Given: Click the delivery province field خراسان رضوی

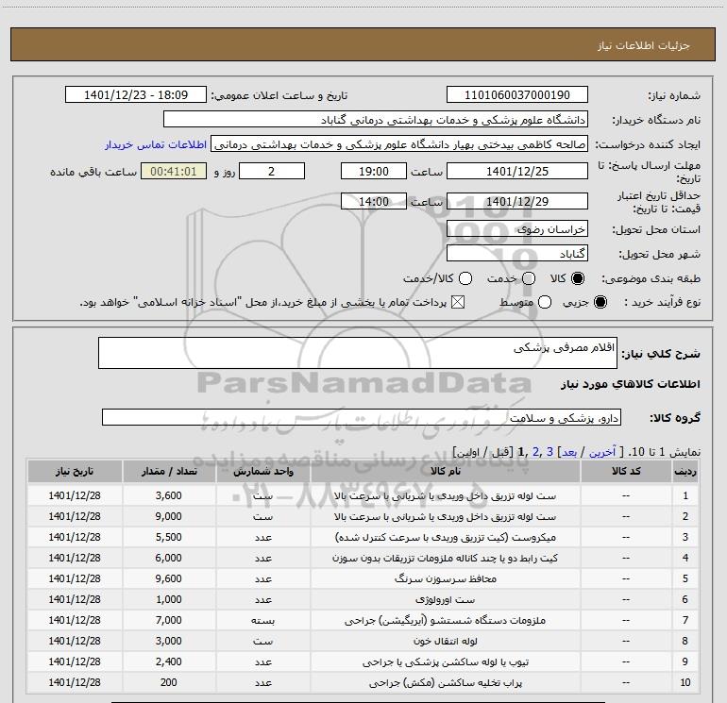Looking at the screenshot, I should [x=517, y=228].
